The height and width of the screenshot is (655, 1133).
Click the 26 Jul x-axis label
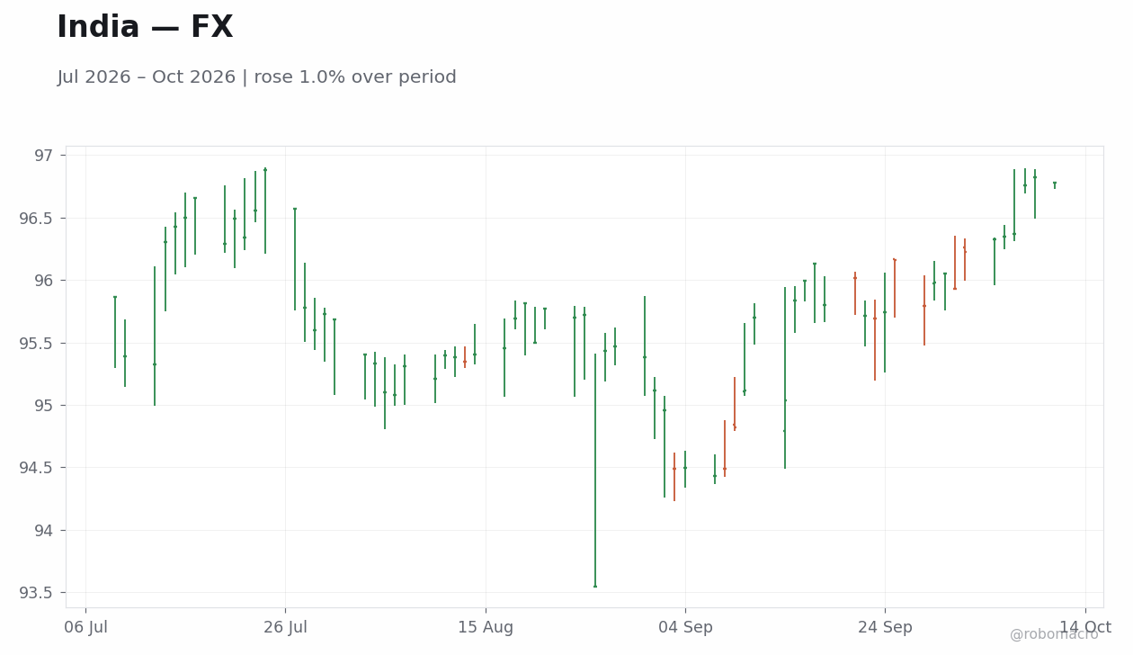pyautogui.click(x=285, y=628)
